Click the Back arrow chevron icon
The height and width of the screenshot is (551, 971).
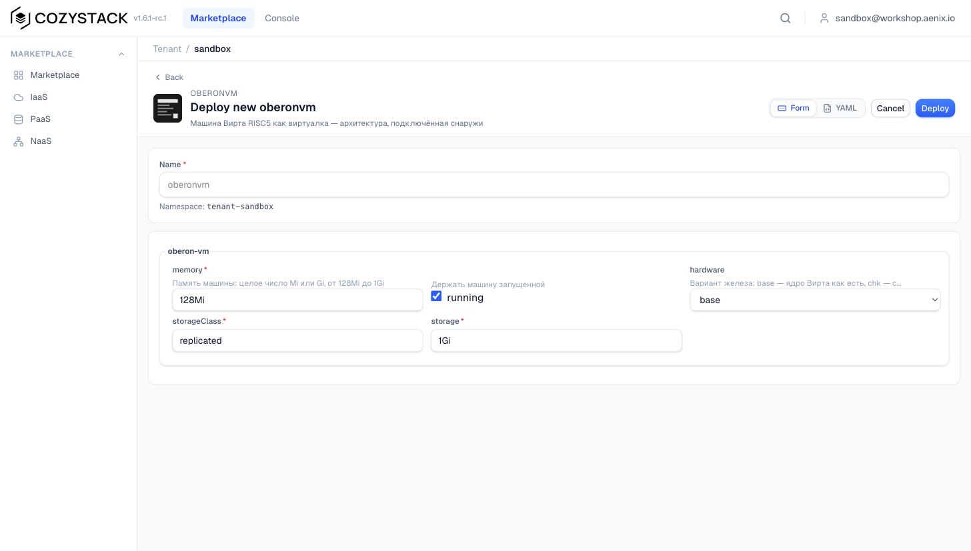tap(158, 77)
